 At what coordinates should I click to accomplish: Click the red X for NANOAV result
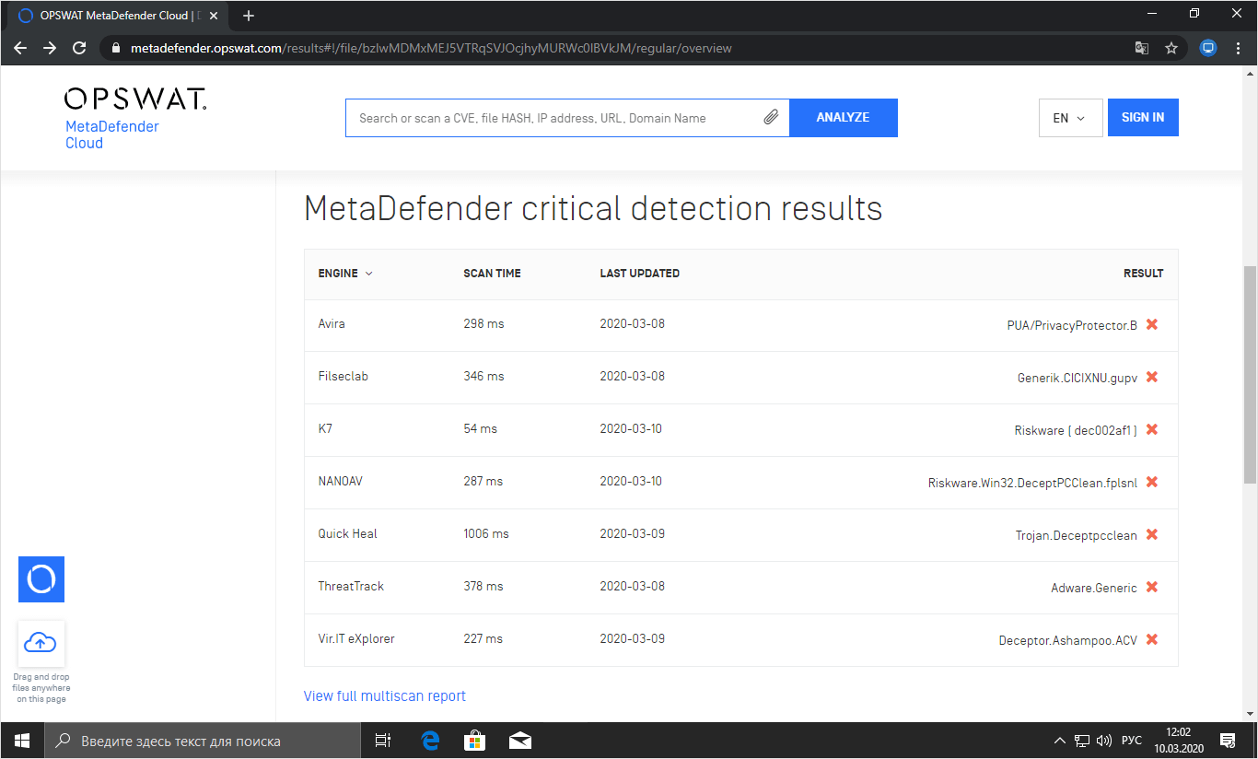[1152, 482]
